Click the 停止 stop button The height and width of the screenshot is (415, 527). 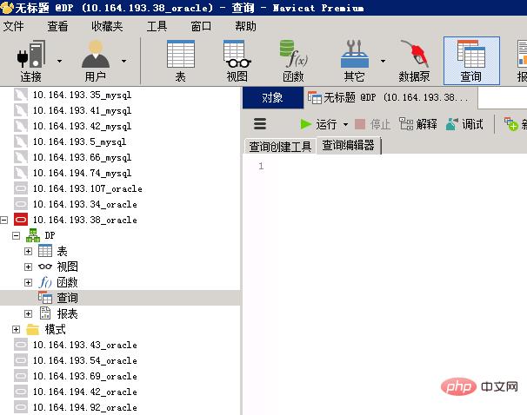tap(373, 124)
